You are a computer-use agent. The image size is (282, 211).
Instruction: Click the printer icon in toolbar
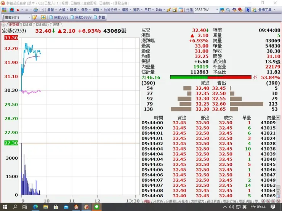coord(35,10)
